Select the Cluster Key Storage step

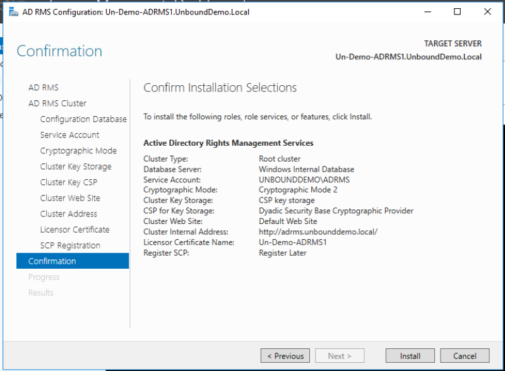[x=76, y=167]
